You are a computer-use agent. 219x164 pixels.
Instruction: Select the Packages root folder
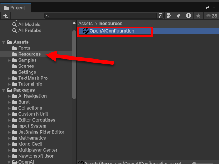coord(21,90)
